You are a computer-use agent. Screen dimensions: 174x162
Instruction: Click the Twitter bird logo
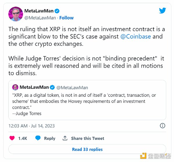(x=162, y=10)
